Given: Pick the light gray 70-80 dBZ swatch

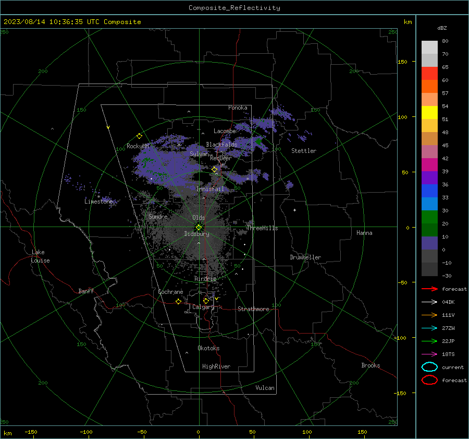Looking at the screenshot, I should (429, 48).
